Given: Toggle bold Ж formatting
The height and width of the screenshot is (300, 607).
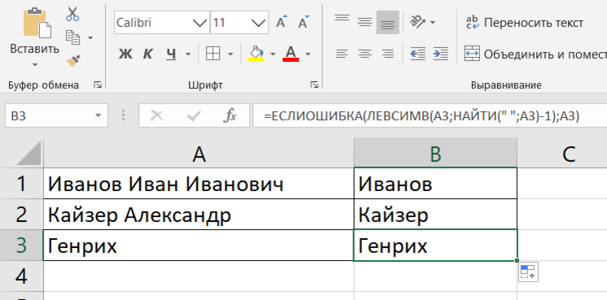Looking at the screenshot, I should coord(125,54).
